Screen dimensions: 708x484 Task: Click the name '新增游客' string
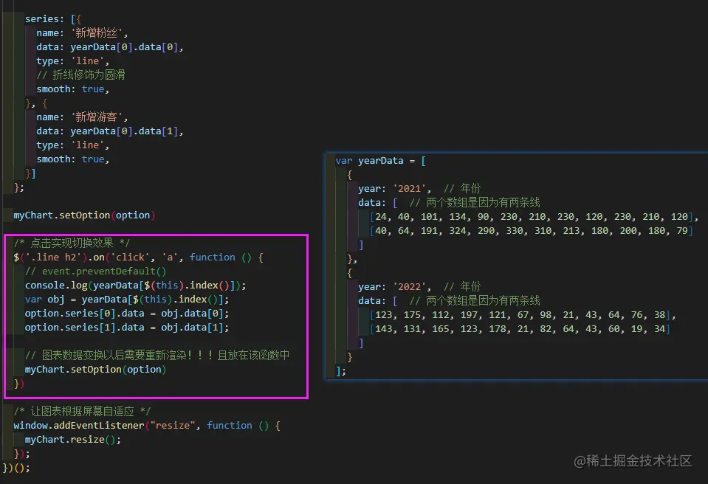click(97, 117)
